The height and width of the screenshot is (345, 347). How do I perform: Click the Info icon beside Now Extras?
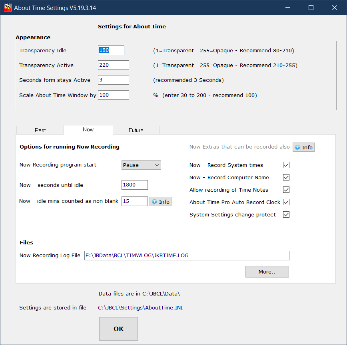point(303,147)
